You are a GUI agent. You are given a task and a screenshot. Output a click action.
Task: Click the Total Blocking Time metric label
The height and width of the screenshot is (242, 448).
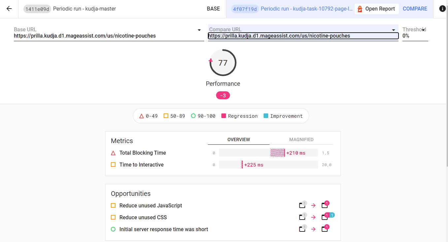(x=143, y=153)
